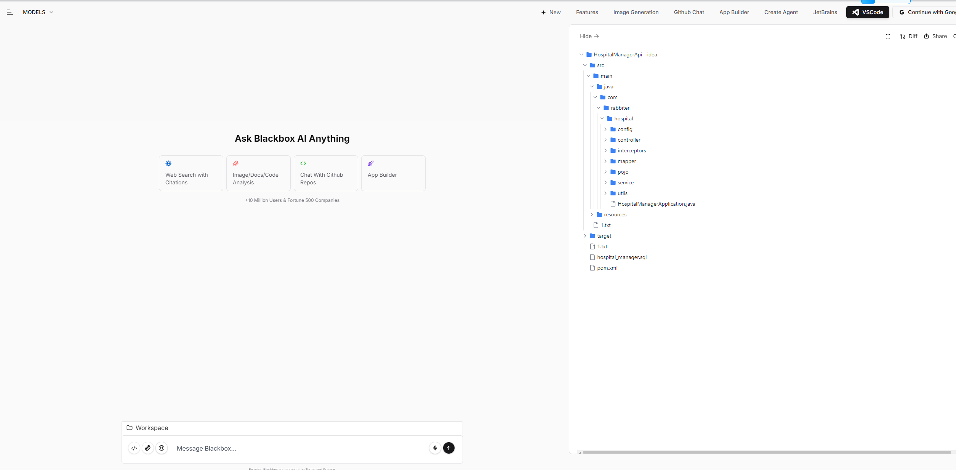Click the VSCode button
Image resolution: width=956 pixels, height=470 pixels.
[867, 12]
